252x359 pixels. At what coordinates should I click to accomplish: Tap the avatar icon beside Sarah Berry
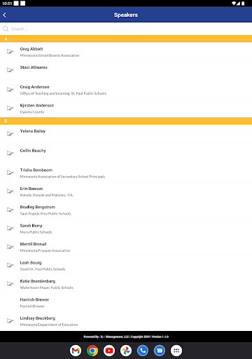10,228
